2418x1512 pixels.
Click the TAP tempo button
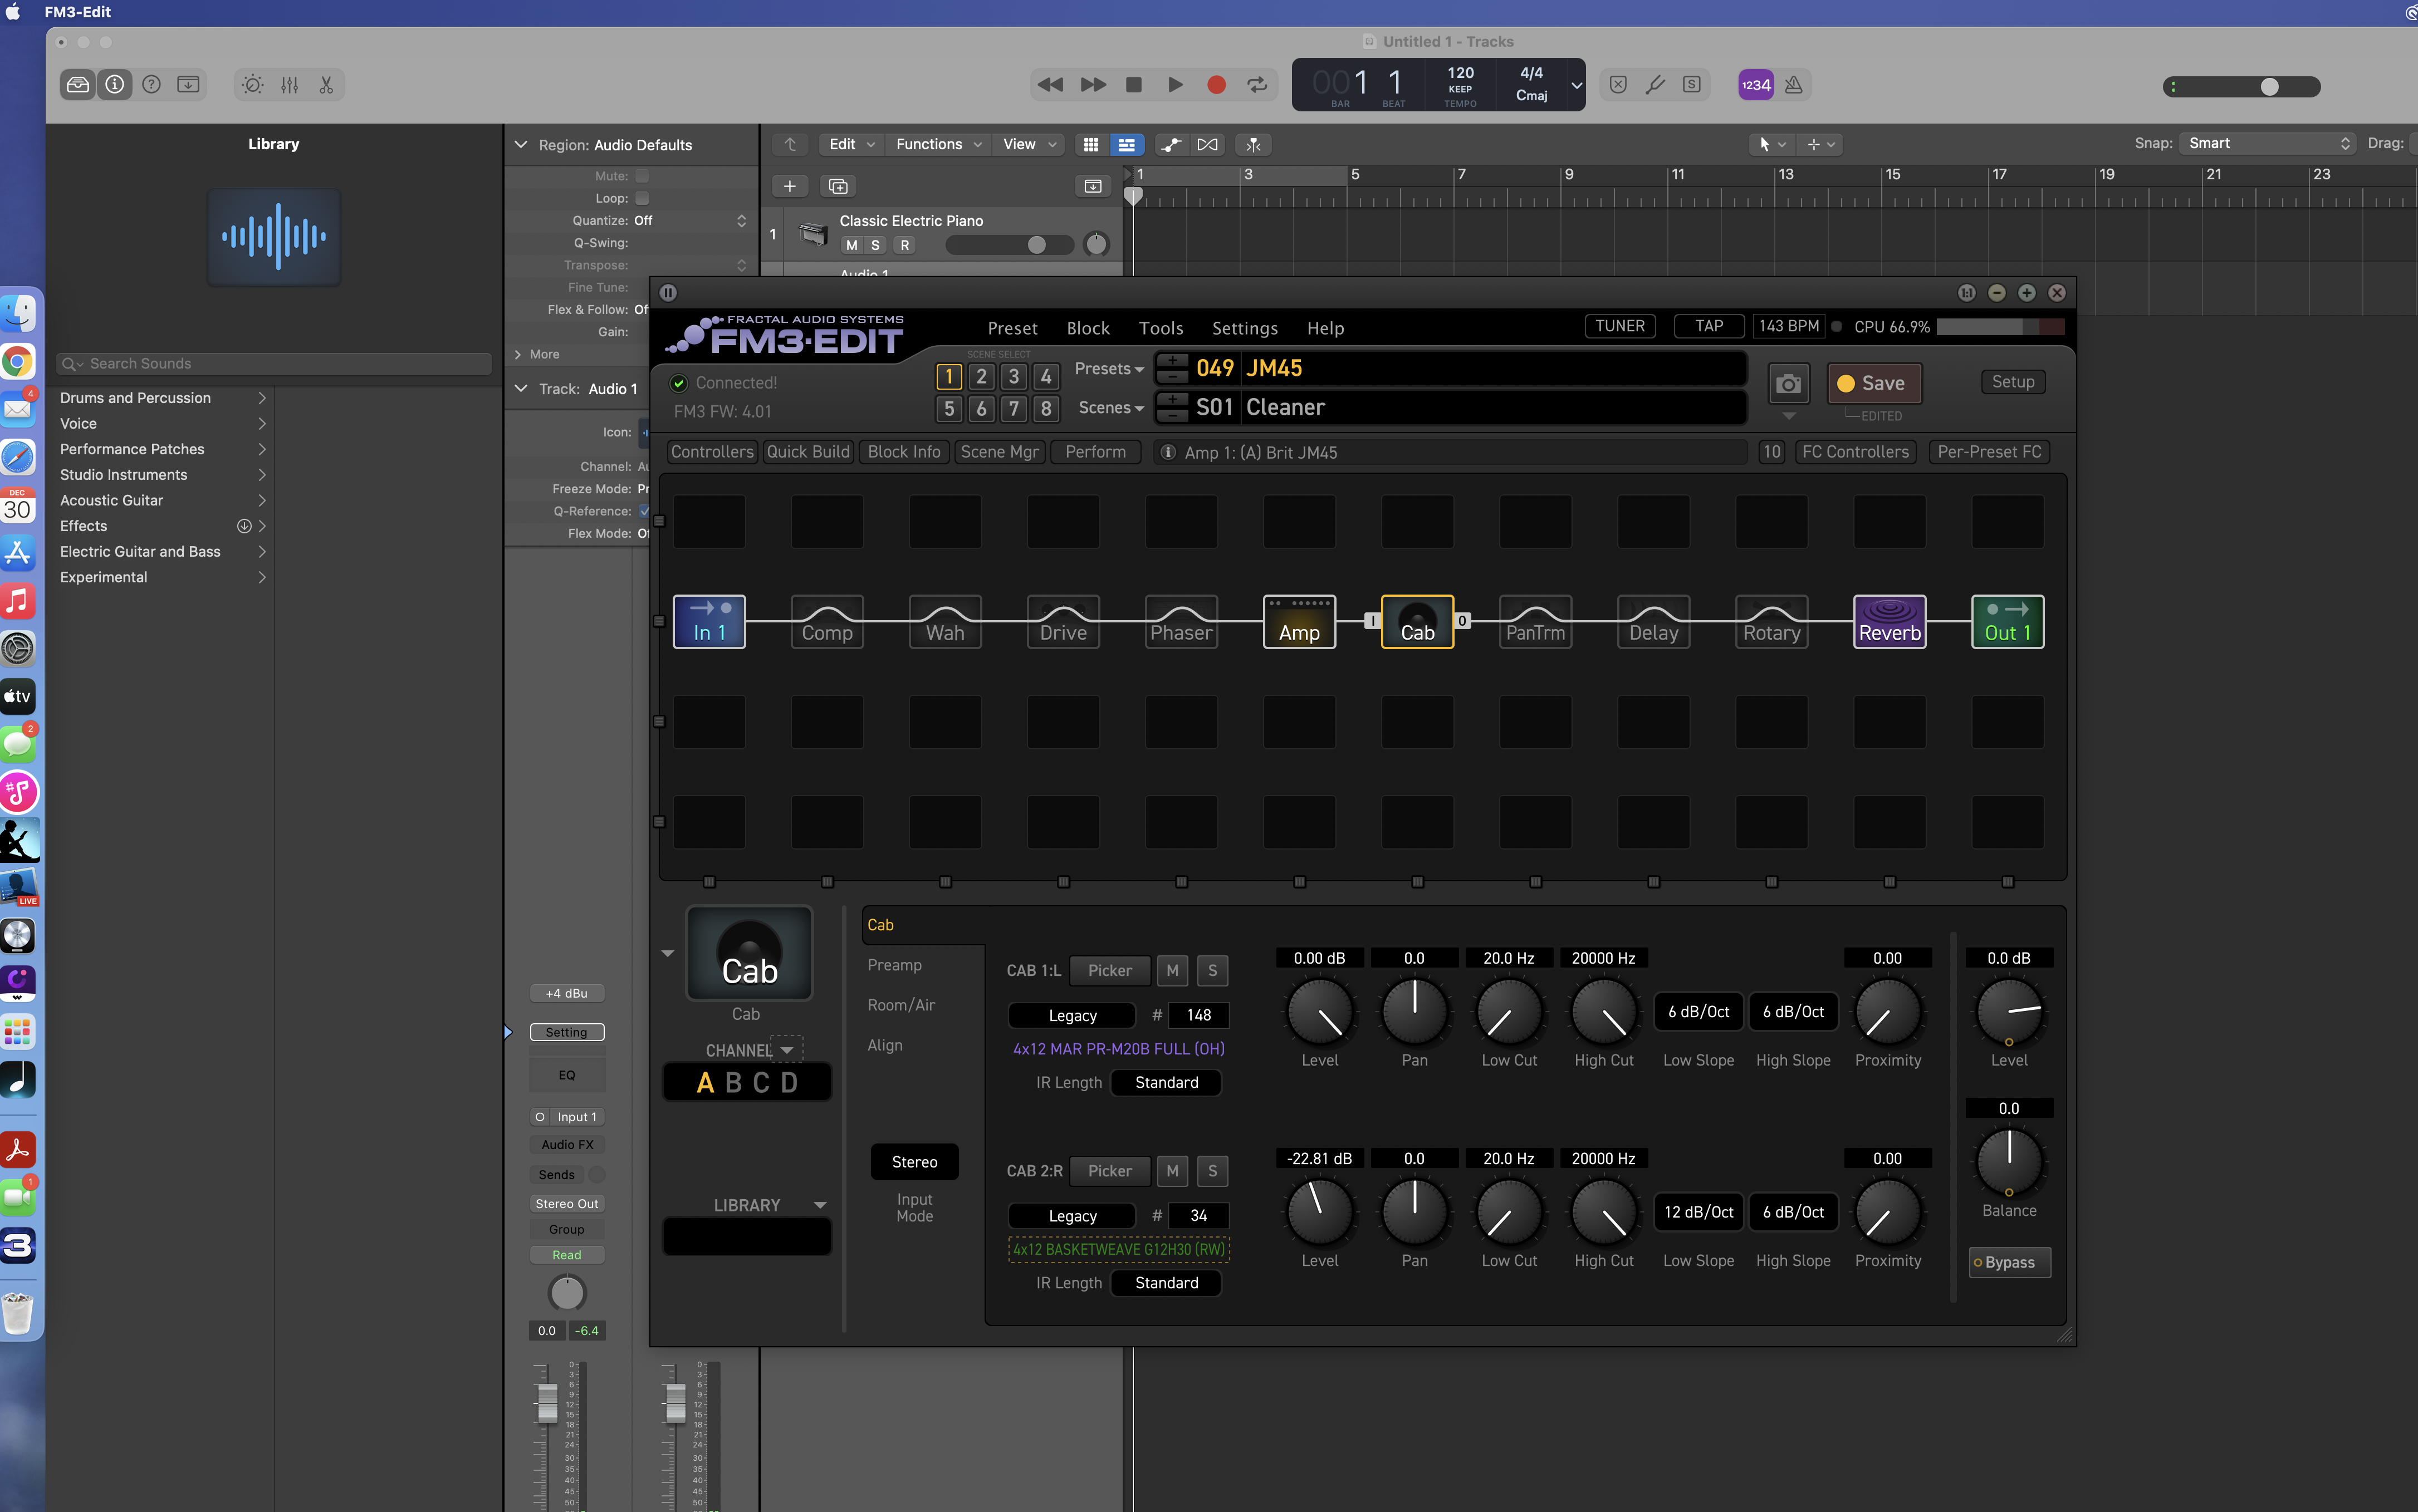coord(1709,326)
